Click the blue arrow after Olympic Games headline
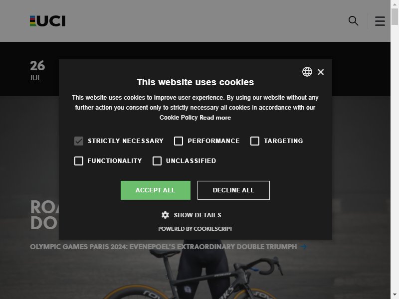The height and width of the screenshot is (299, 399). coord(304,247)
